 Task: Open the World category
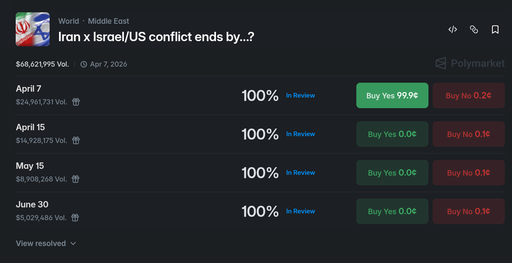click(x=69, y=21)
